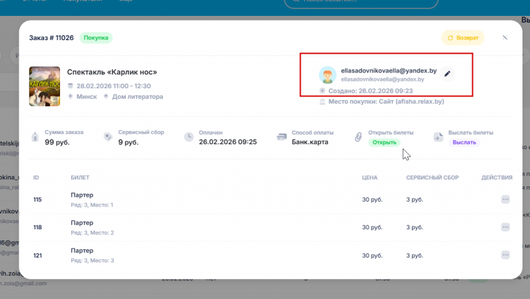Click the СЕРВИСНЫЙ СБОР column header

click(432, 177)
